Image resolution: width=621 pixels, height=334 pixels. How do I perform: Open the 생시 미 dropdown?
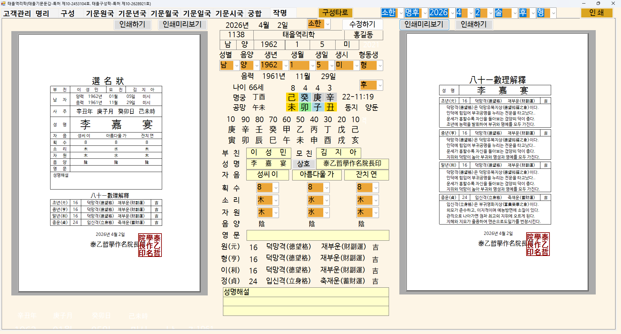tap(357, 65)
